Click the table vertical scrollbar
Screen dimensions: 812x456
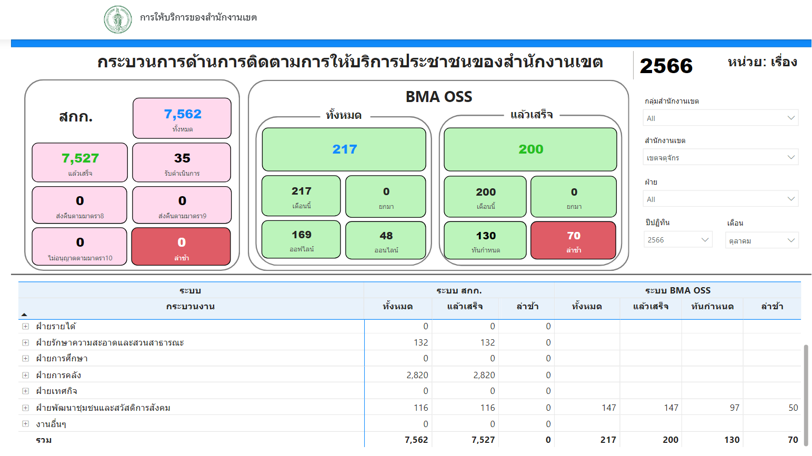(x=806, y=394)
